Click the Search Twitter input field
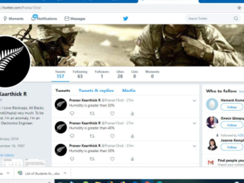This screenshot has width=244, height=183. tap(208, 19)
